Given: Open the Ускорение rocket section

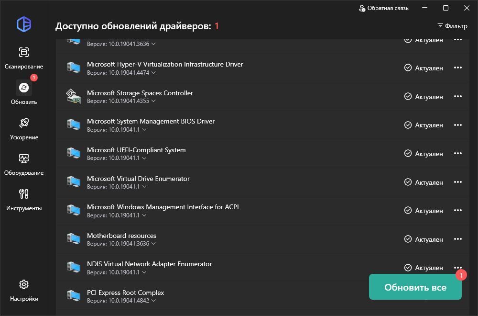Looking at the screenshot, I should click(x=24, y=128).
